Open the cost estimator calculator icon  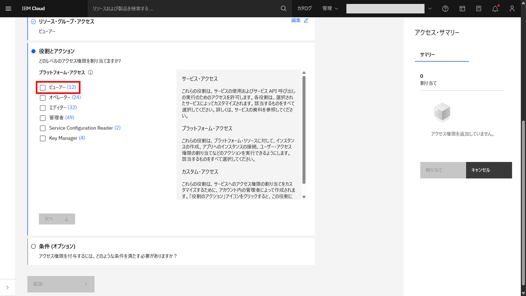(479, 9)
